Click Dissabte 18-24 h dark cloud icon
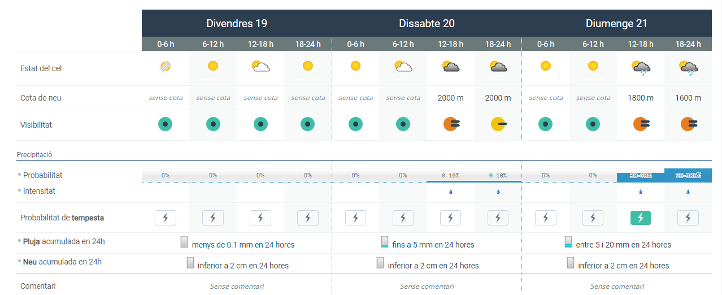Image resolution: width=722 pixels, height=295 pixels. pos(498,67)
